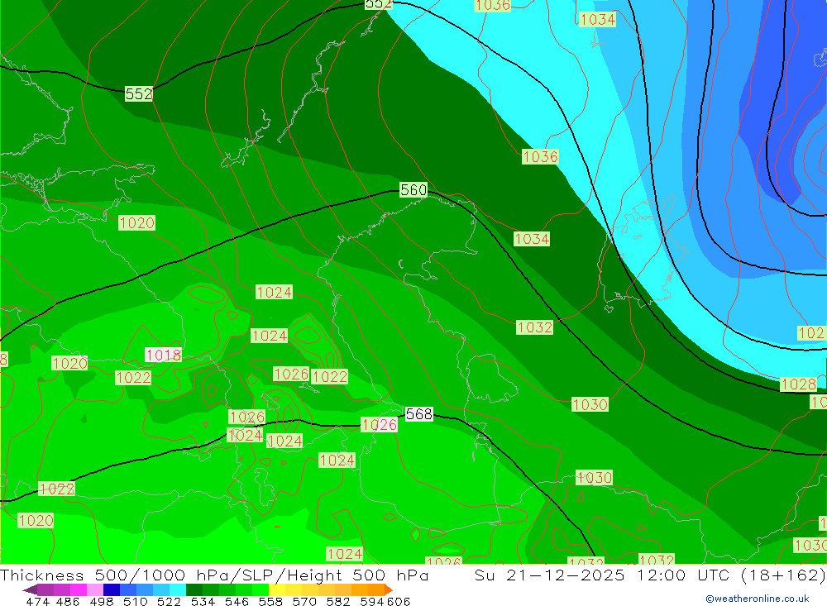Image resolution: width=827 pixels, height=606 pixels.
Task: Click the 560 height contour label
Action: (x=413, y=190)
